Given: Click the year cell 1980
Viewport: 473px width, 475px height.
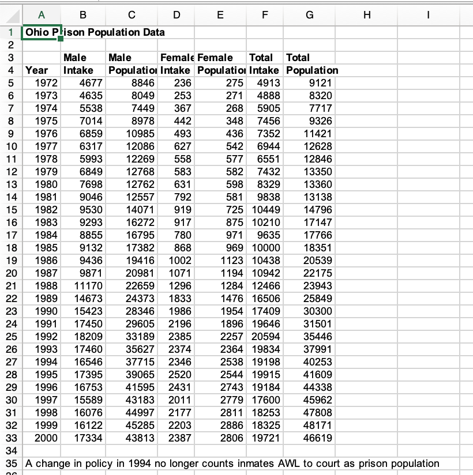Looking at the screenshot, I should click(x=42, y=184).
